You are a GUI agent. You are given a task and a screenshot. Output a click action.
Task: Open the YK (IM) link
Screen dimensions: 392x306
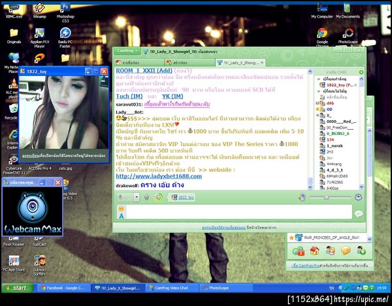click(172, 97)
